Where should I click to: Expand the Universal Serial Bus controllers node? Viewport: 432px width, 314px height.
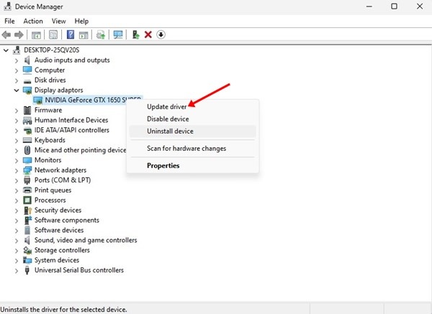17,271
